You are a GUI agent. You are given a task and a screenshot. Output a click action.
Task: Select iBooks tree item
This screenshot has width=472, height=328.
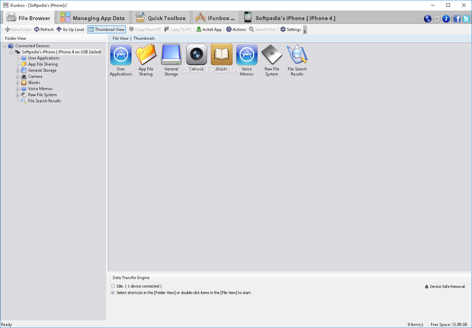(x=34, y=83)
